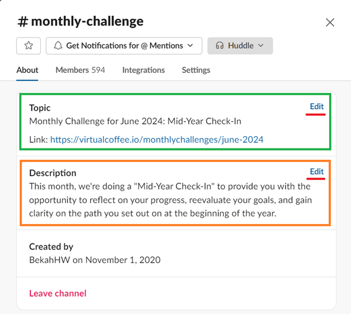Viewport: 351px width, 314px height.
Task: Open the virtualcoffee.io june-2024 link
Action: click(157, 140)
